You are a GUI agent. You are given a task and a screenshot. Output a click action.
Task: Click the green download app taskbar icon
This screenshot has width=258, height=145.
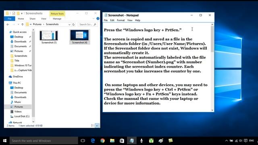click(151, 141)
